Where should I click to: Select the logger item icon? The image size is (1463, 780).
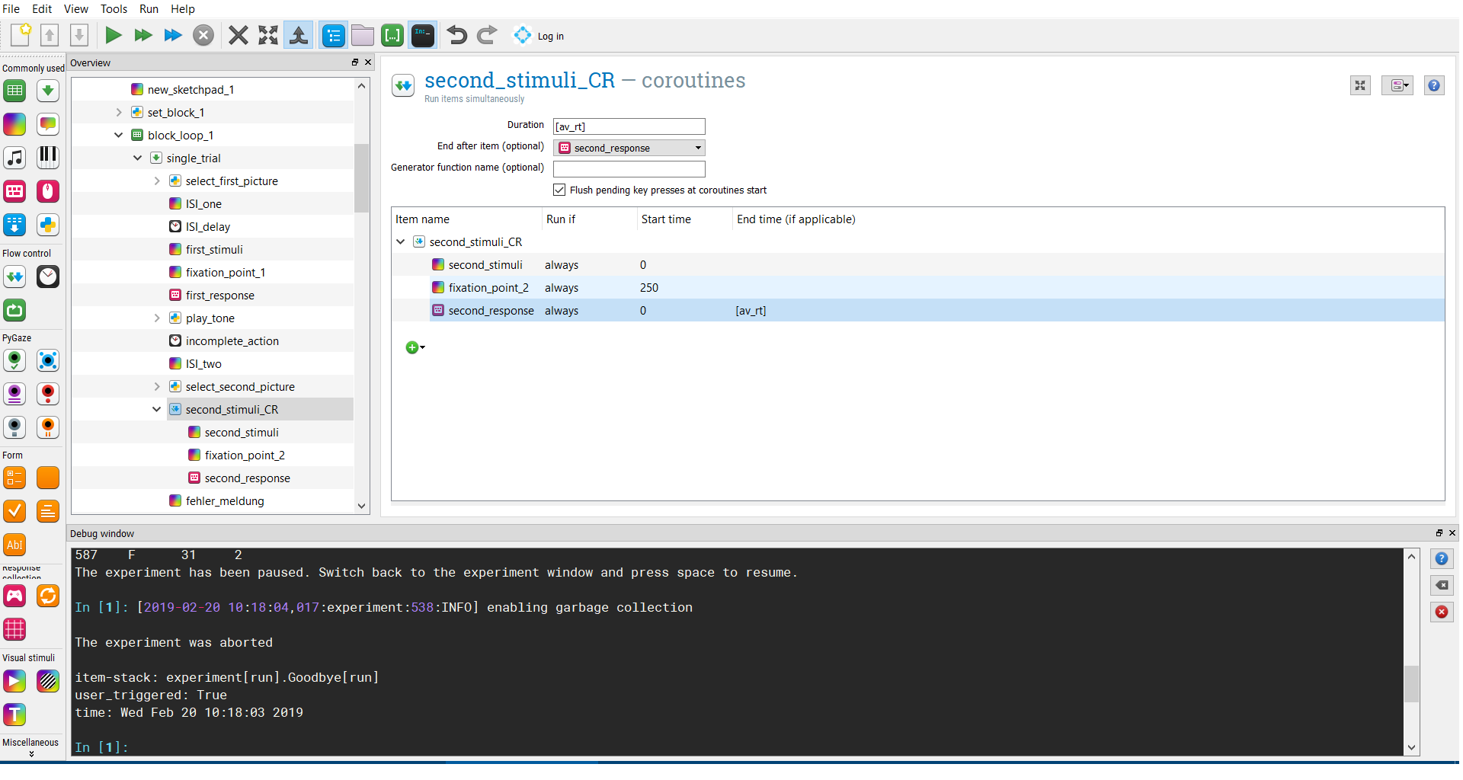tap(14, 225)
